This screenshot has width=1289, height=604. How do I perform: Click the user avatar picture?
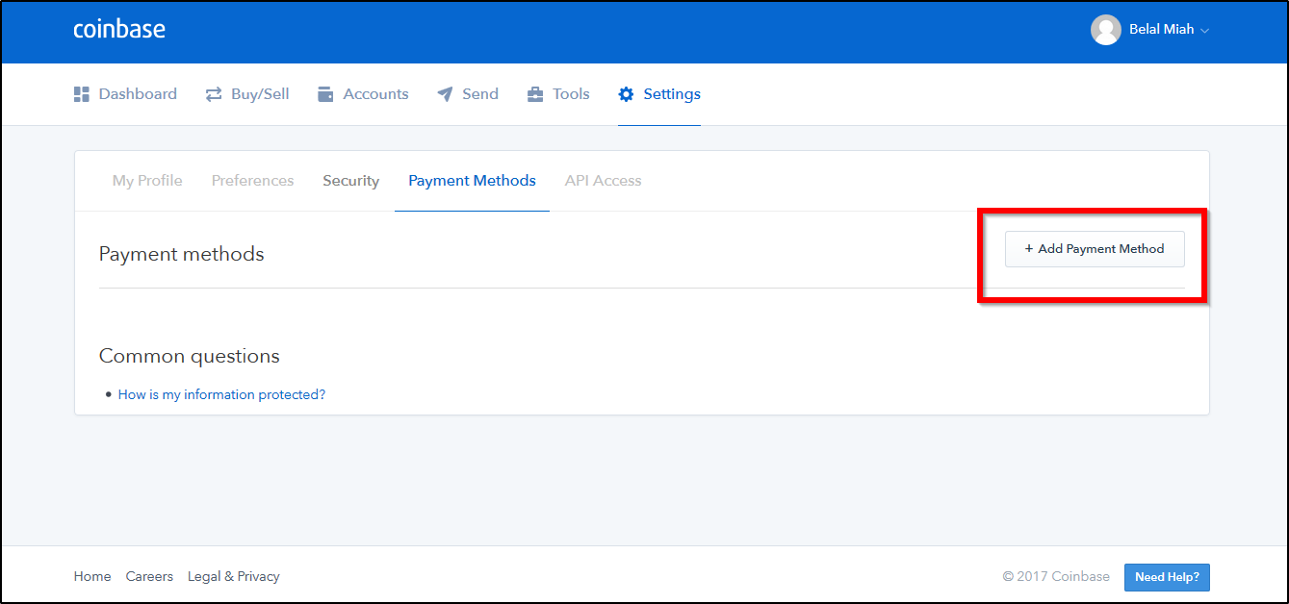click(x=1106, y=30)
